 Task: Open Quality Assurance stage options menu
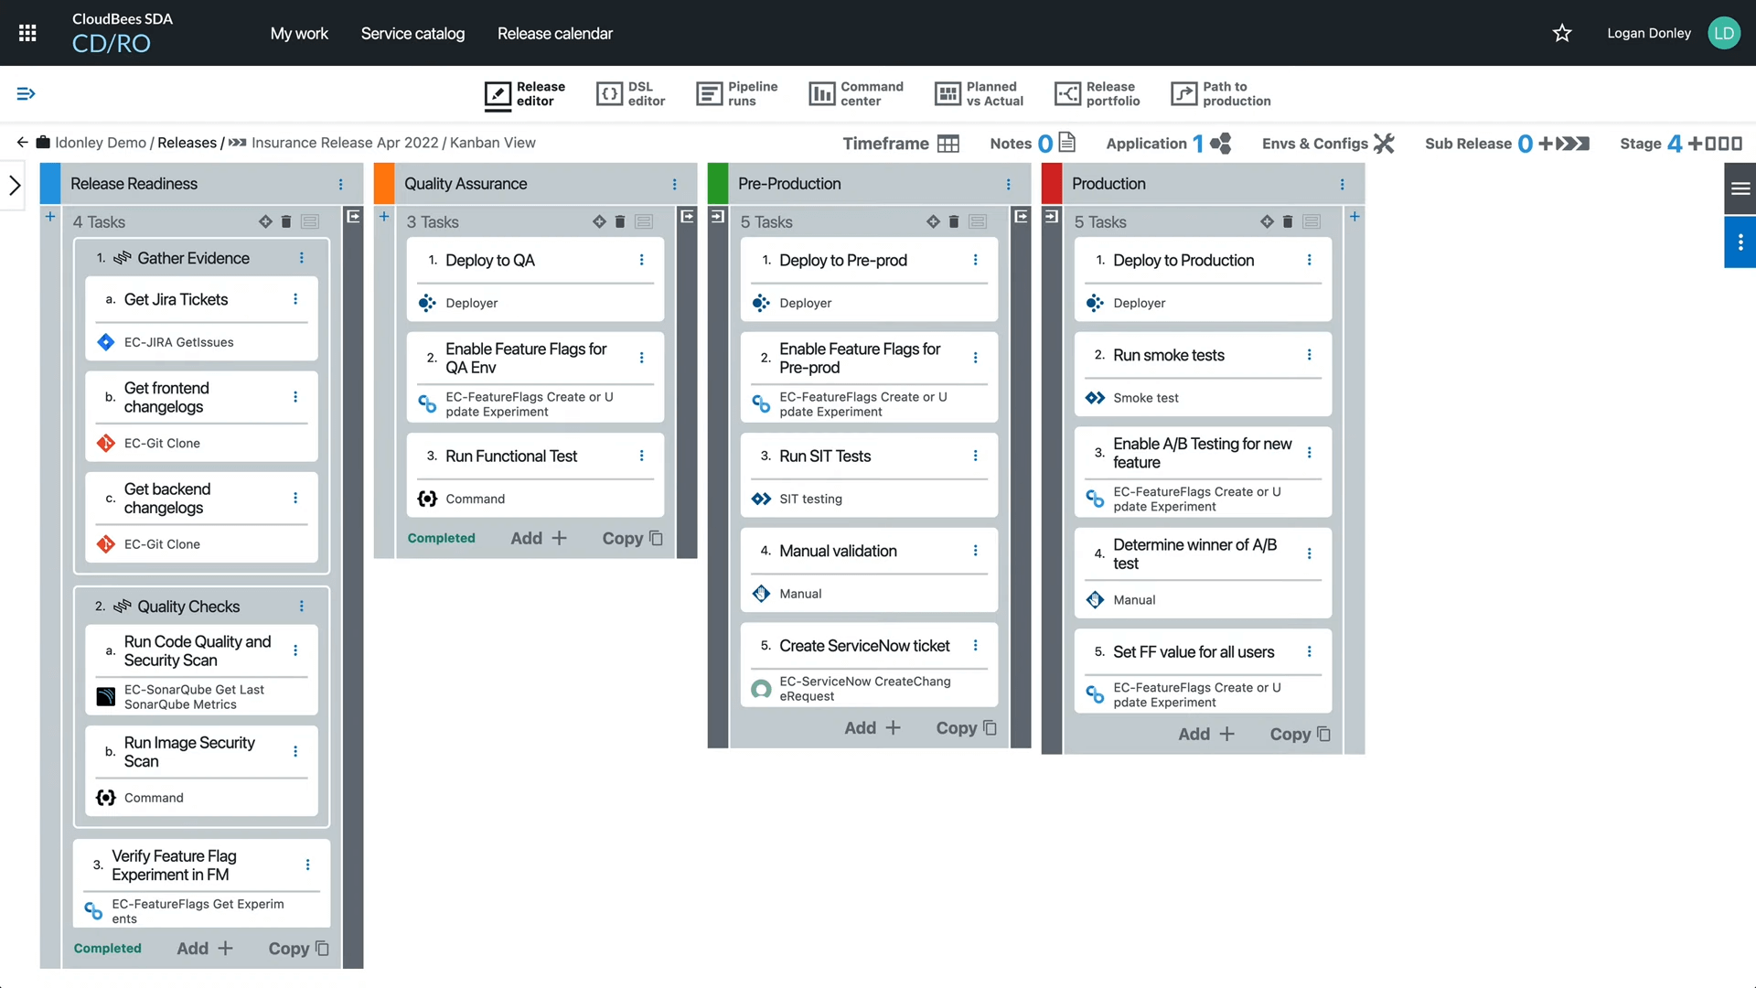coord(675,184)
